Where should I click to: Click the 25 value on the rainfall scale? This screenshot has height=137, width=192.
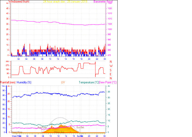tap(9, 94)
